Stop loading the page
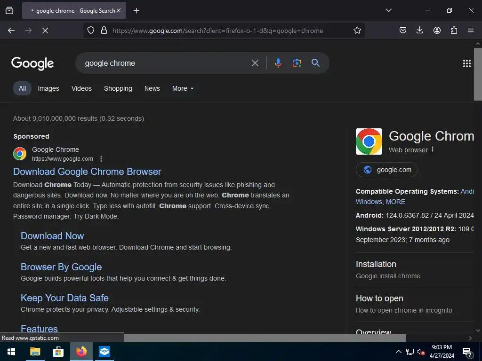 45,30
